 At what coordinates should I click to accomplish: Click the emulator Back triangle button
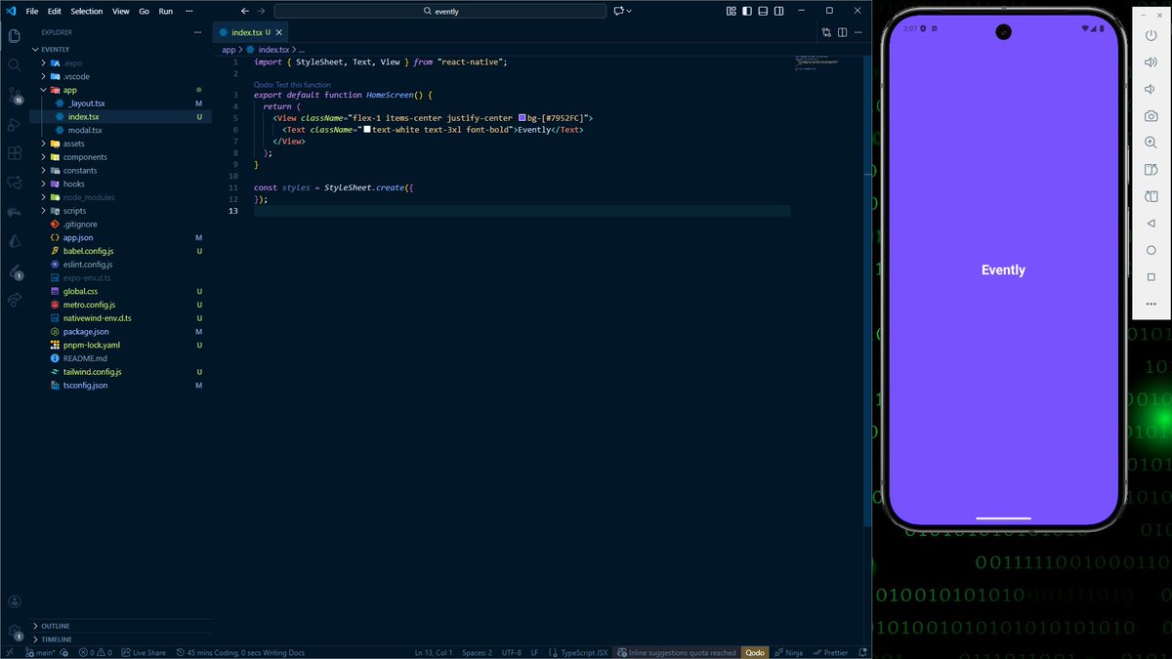point(1151,224)
